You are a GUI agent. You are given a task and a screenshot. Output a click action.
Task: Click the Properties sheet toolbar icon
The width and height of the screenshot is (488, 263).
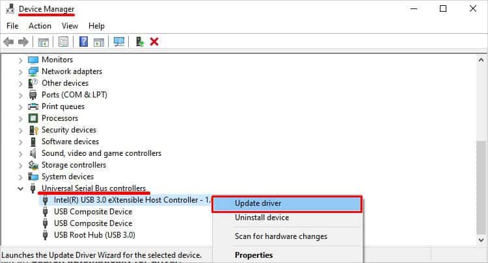[63, 42]
